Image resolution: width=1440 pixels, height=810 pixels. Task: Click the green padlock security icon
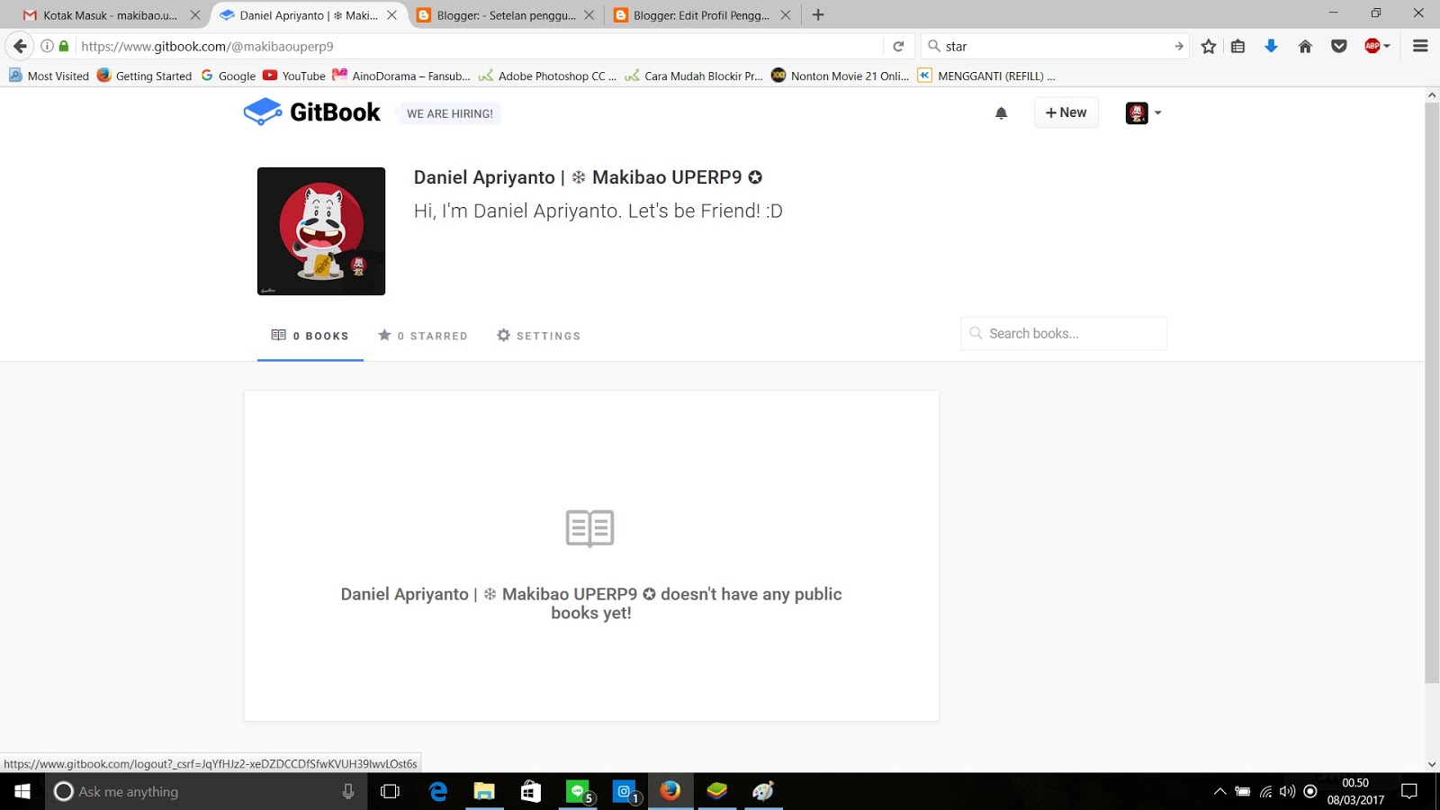(64, 46)
